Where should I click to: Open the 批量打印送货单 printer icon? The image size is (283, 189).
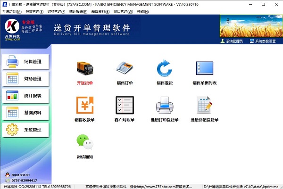coord(165,105)
